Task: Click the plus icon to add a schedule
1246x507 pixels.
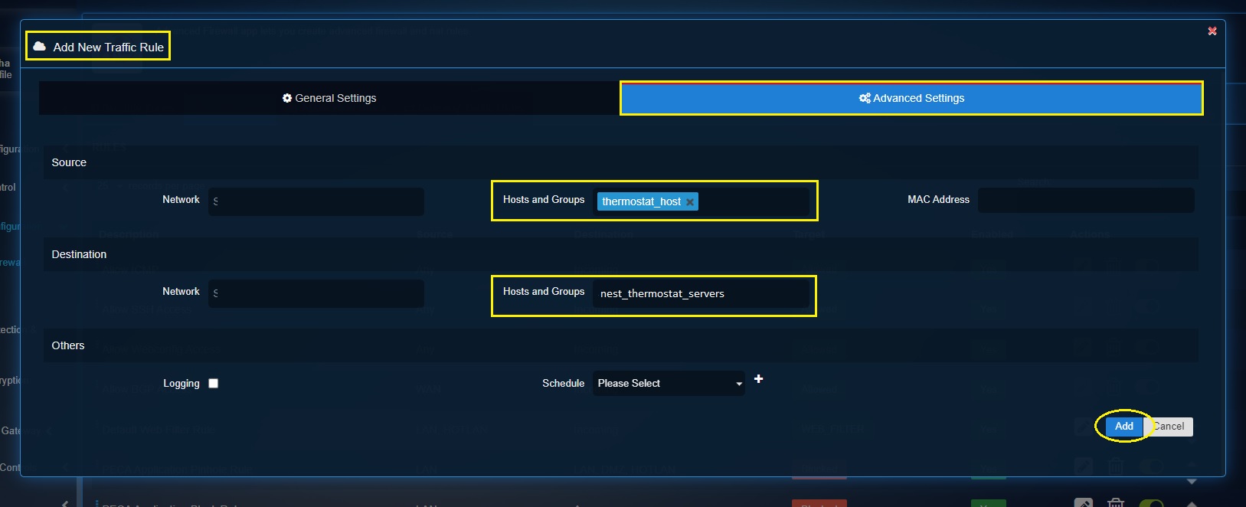Action: (758, 379)
